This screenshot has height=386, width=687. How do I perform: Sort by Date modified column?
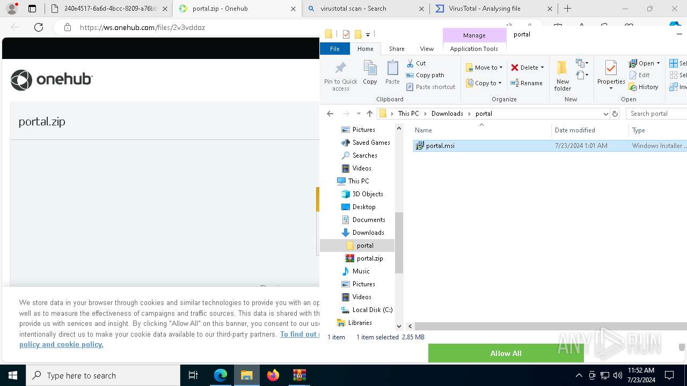click(589, 130)
